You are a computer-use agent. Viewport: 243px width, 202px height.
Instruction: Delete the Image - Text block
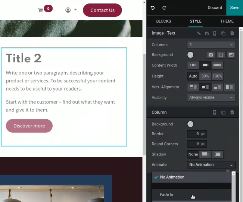pyautogui.click(x=232, y=33)
